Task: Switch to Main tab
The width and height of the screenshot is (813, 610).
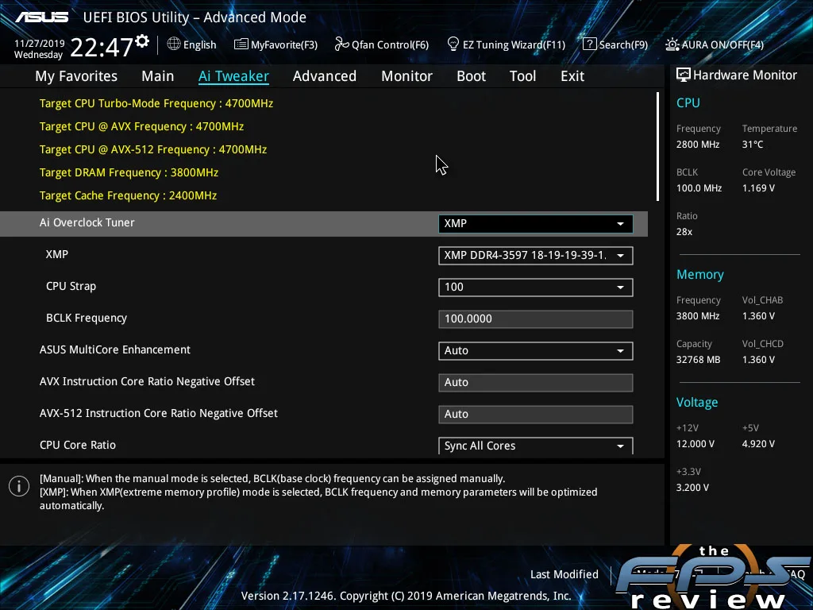Action: 158,76
